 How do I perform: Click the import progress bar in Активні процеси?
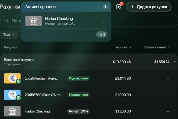point(66,29)
